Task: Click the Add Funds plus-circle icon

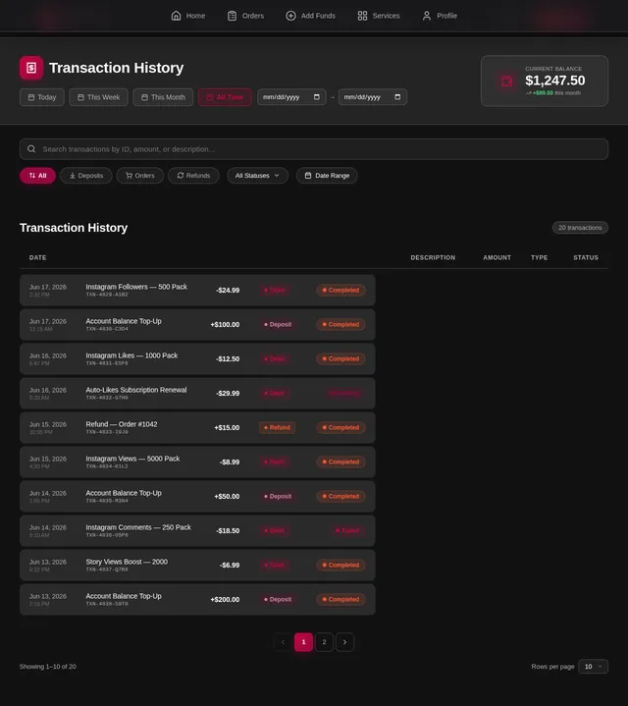Action: (x=291, y=16)
